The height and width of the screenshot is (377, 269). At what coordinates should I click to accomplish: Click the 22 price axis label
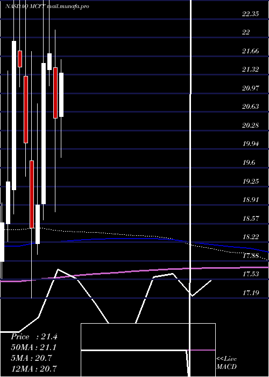(246, 32)
